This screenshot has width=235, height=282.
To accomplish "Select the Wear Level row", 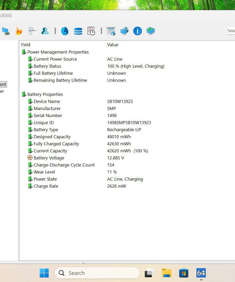I will [x=44, y=172].
